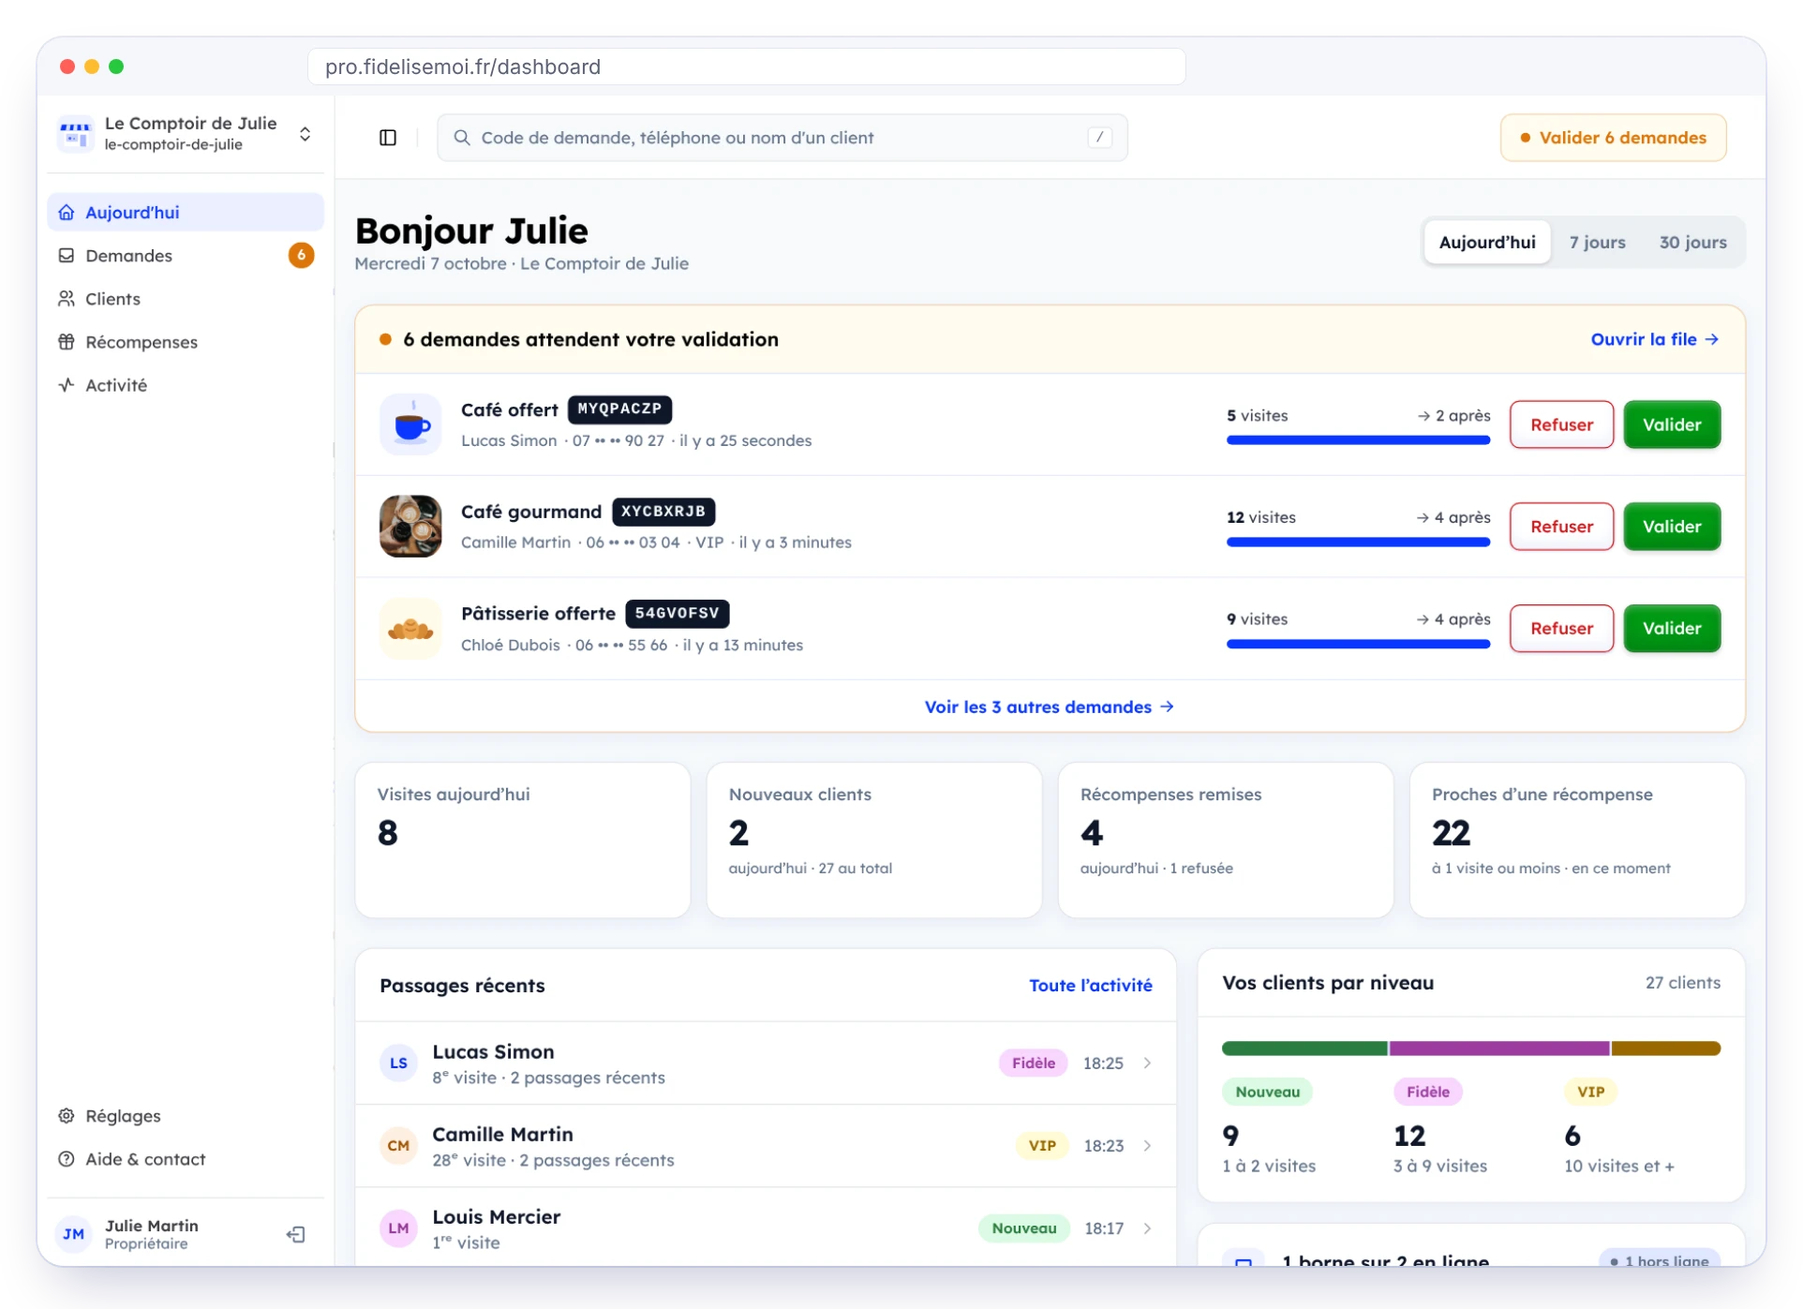Click the orange 6 badge on Demandes
This screenshot has width=1803, height=1309.
[x=301, y=255]
